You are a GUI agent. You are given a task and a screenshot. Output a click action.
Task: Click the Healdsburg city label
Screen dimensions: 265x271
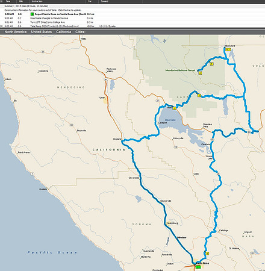point(172,223)
